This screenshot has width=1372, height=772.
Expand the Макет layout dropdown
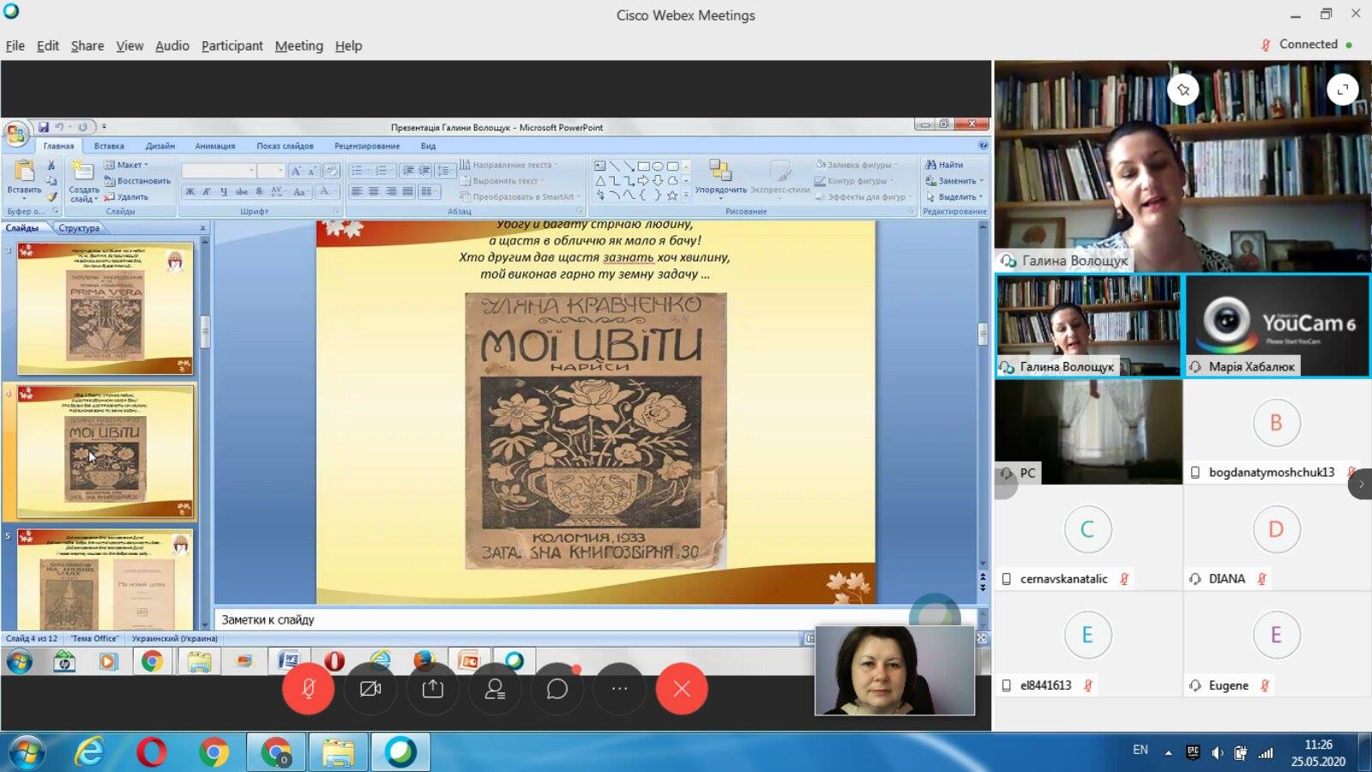click(x=127, y=165)
